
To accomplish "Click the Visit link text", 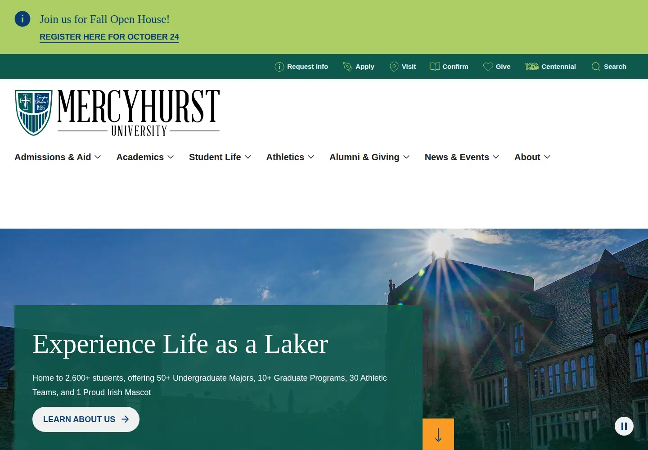I will click(x=409, y=67).
